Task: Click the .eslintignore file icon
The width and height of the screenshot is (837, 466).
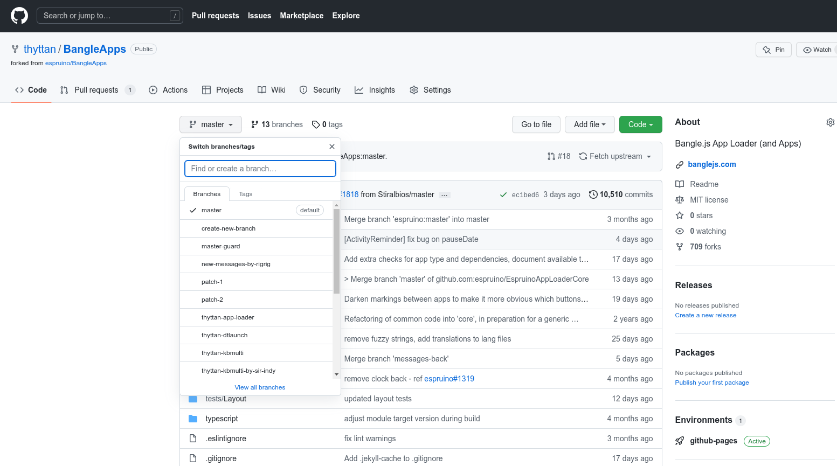Action: (193, 439)
